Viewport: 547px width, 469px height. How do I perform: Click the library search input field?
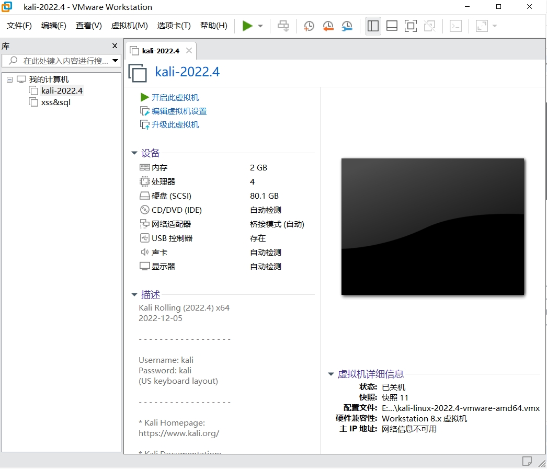(61, 61)
